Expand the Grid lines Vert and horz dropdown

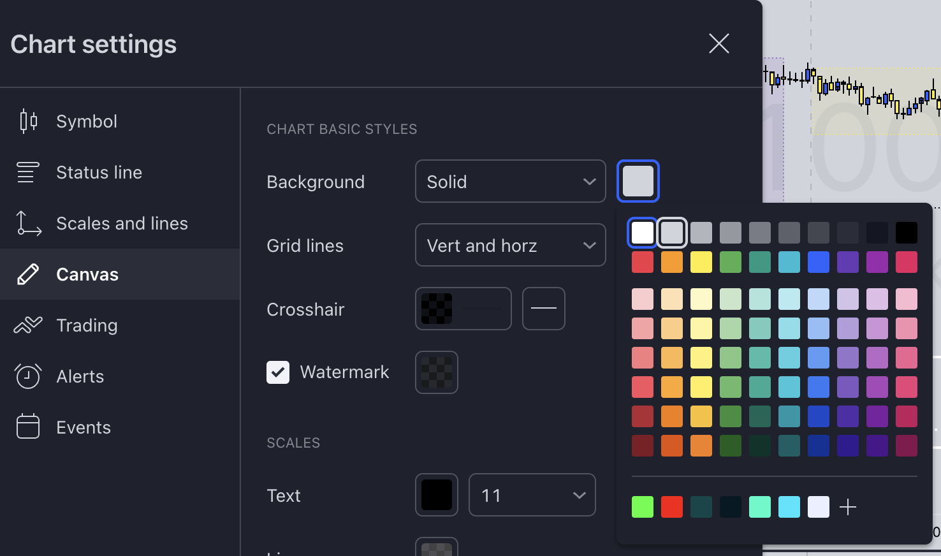point(510,245)
